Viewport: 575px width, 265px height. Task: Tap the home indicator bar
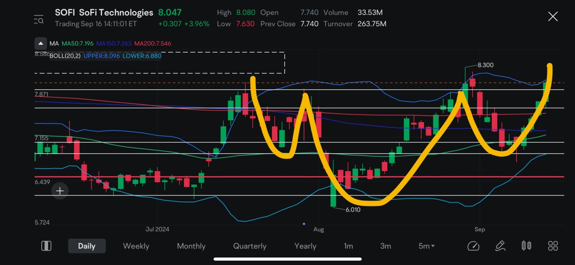tap(287, 259)
